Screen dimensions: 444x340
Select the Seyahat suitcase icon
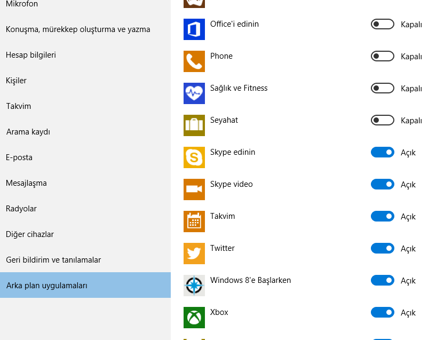coord(194,125)
